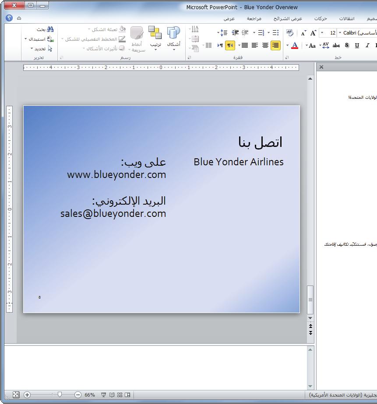Click decrease list level indent icon
The width and height of the screenshot is (377, 404).
[245, 33]
